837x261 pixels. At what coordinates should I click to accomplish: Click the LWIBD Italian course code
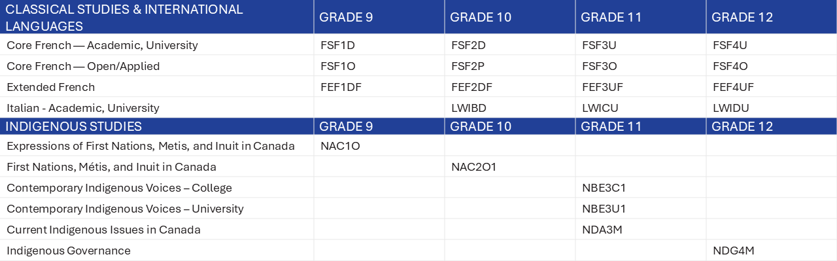pos(469,108)
